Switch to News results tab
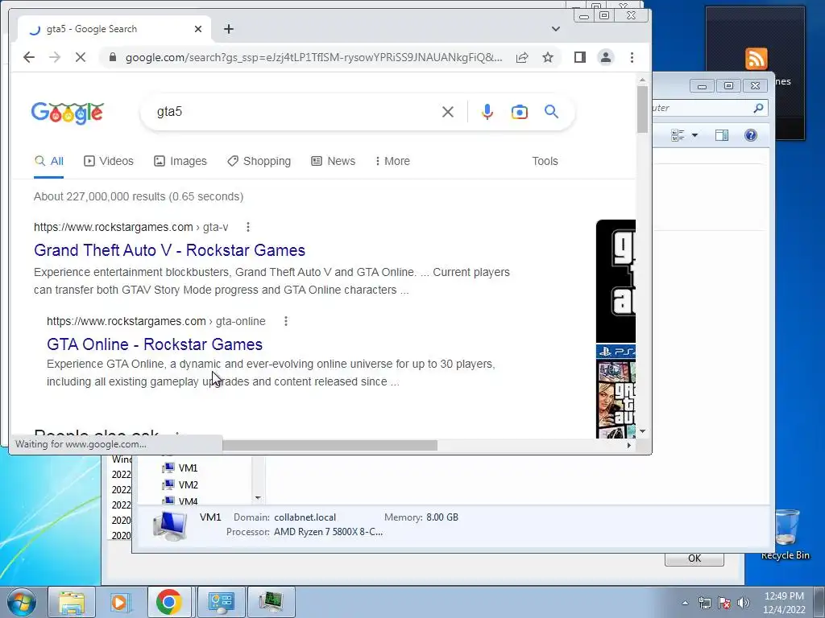This screenshot has width=825, height=618. pos(333,161)
